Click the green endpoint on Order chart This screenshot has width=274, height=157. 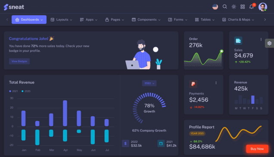point(221,51)
